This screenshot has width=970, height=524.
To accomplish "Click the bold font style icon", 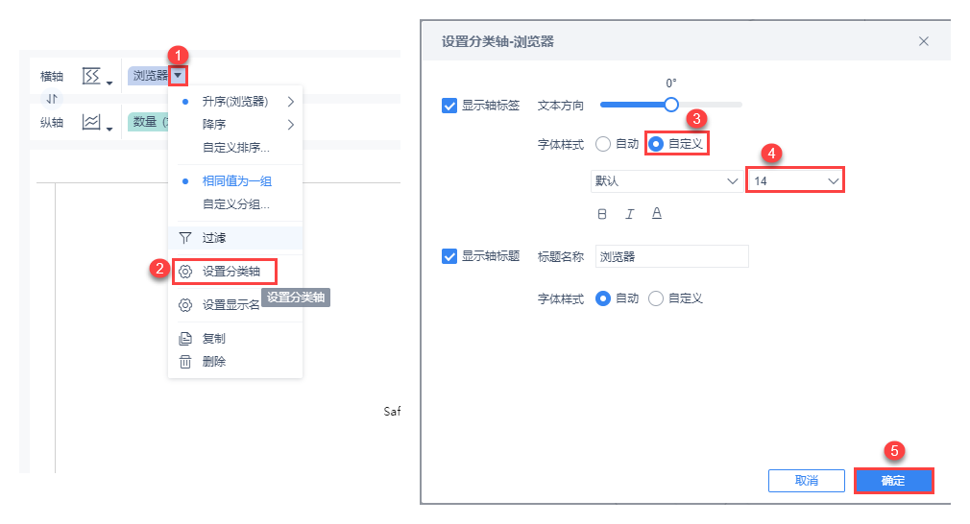I will click(602, 214).
